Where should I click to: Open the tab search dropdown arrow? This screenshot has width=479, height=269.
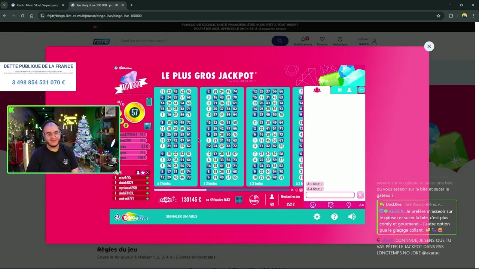click(x=4, y=5)
